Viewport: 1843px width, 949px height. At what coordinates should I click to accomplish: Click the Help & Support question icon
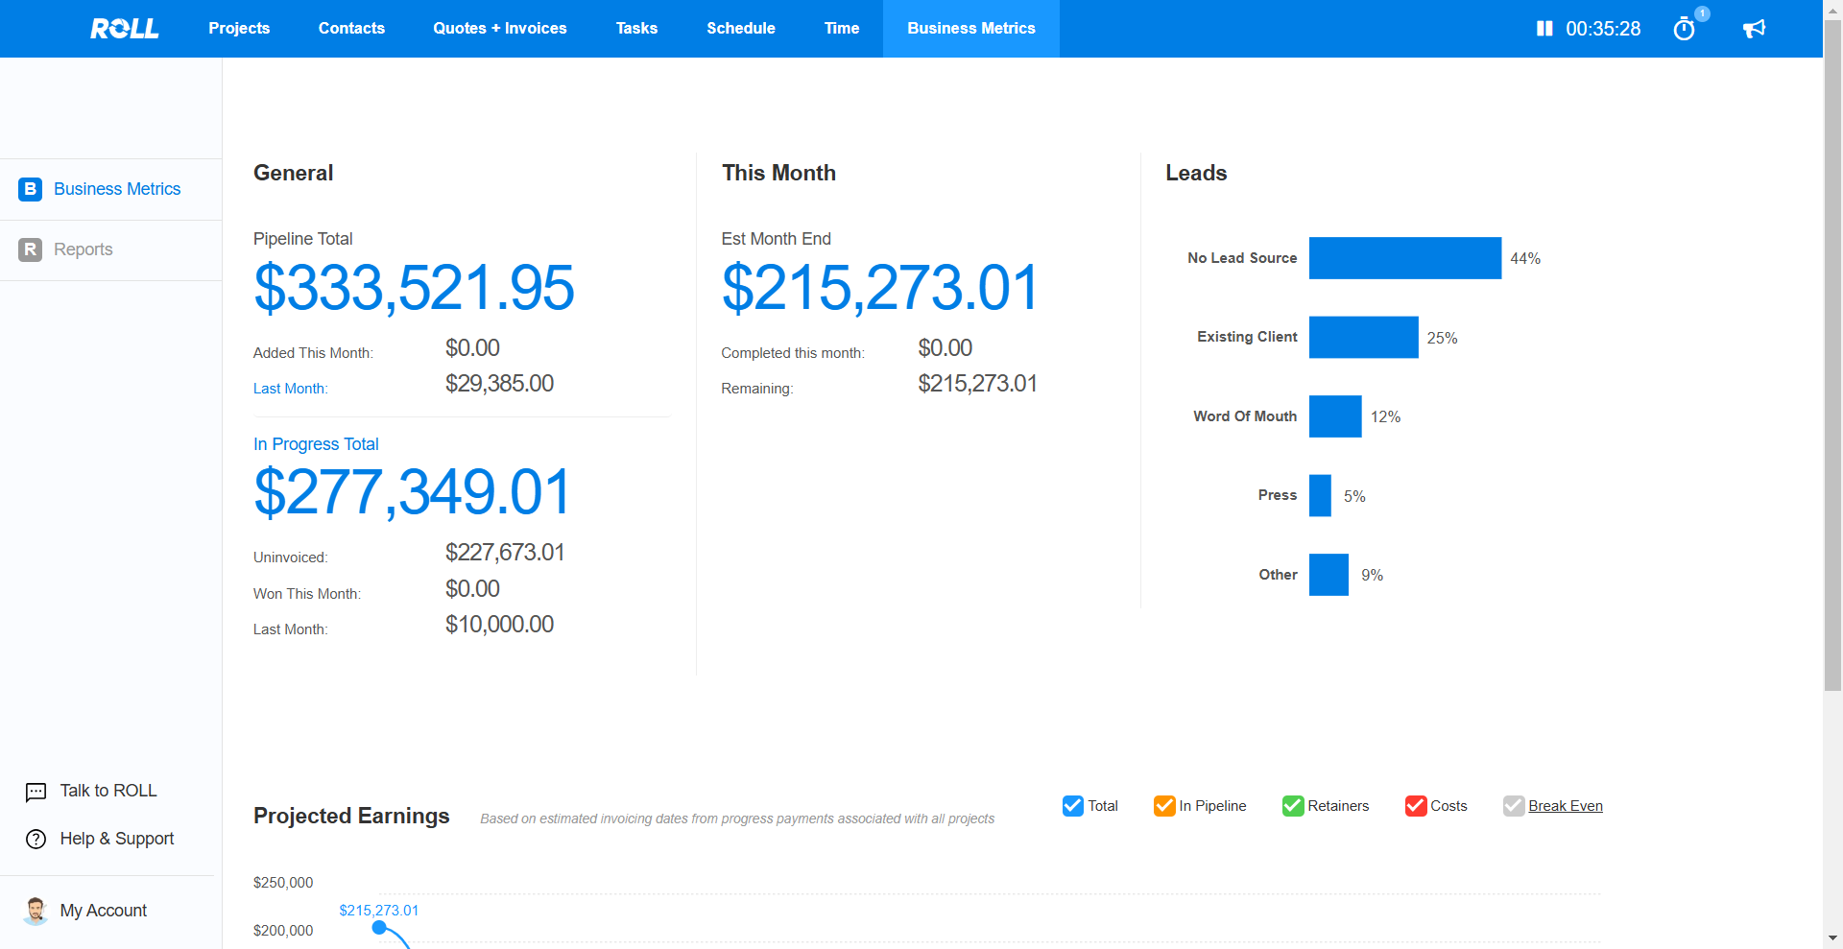pos(36,840)
